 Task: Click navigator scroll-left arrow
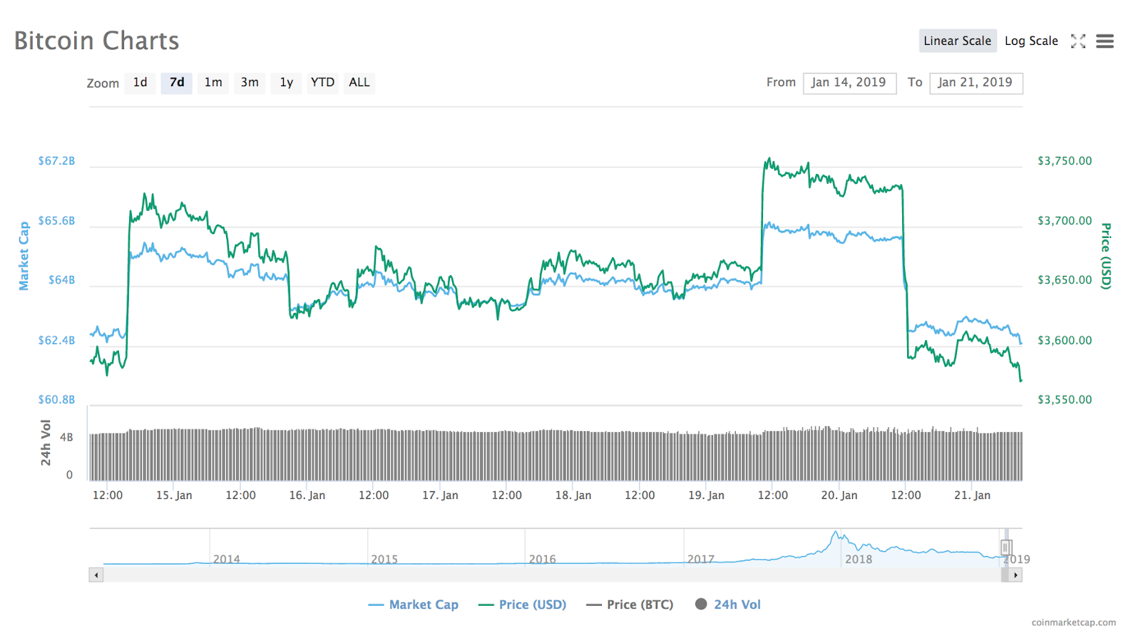click(x=96, y=575)
